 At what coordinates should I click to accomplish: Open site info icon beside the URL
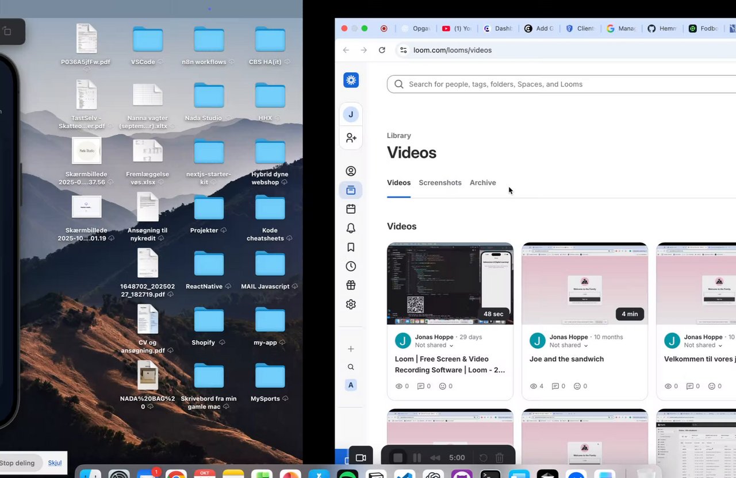403,50
